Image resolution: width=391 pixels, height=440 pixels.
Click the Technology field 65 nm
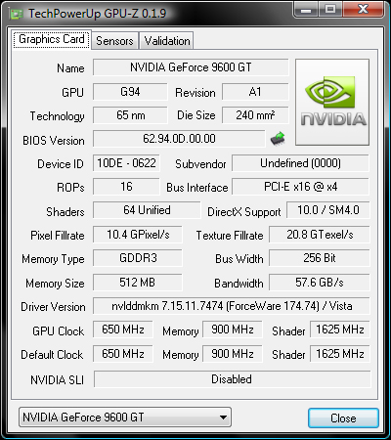pos(130,115)
